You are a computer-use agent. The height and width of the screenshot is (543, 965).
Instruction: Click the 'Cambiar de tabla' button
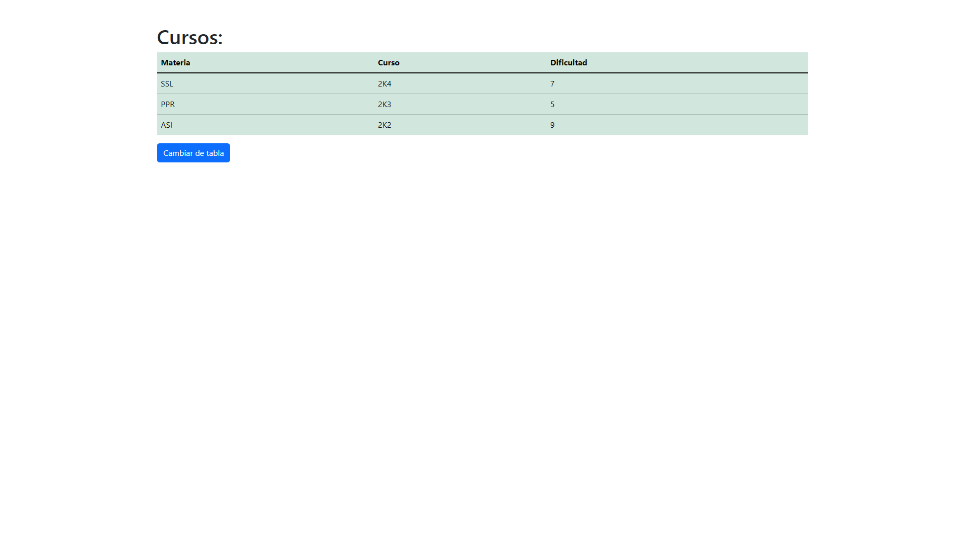pos(194,153)
